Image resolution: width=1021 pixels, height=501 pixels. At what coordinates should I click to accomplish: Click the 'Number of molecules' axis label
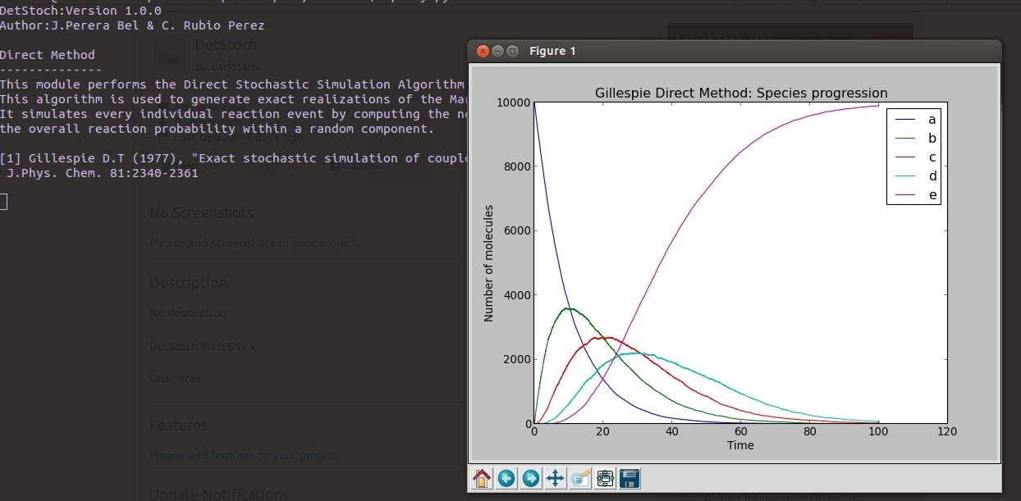(x=489, y=263)
